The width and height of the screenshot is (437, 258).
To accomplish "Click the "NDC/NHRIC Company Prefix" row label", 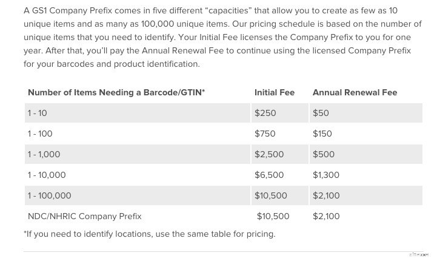I will [84, 216].
